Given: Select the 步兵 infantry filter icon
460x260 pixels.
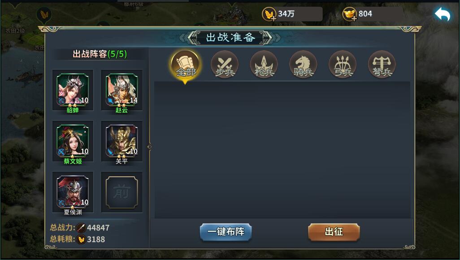Looking at the screenshot, I should [225, 64].
